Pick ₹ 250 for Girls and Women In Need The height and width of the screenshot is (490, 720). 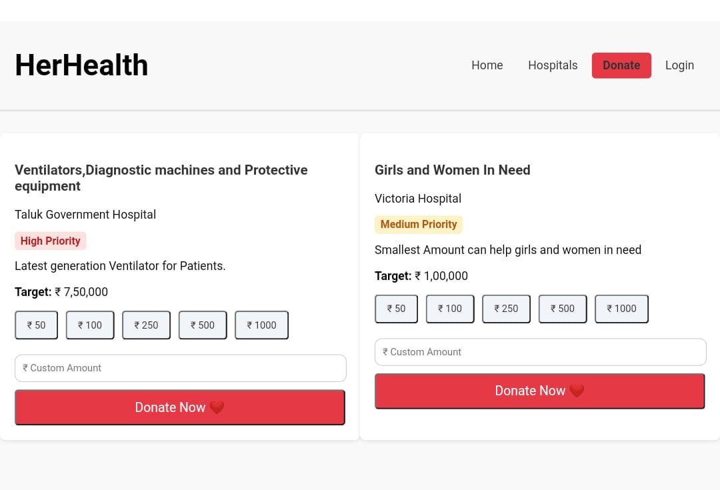(x=506, y=308)
